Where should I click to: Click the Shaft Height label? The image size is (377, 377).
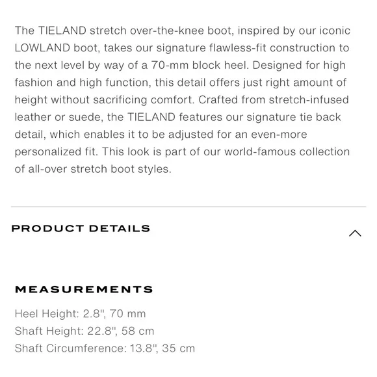pos(49,331)
